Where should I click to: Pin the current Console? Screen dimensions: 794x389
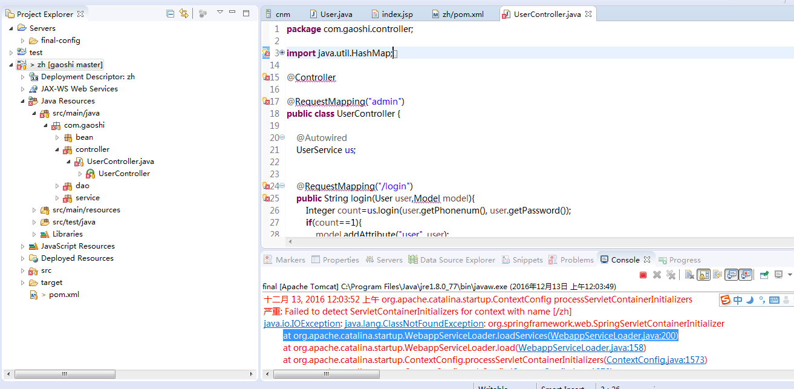click(764, 275)
